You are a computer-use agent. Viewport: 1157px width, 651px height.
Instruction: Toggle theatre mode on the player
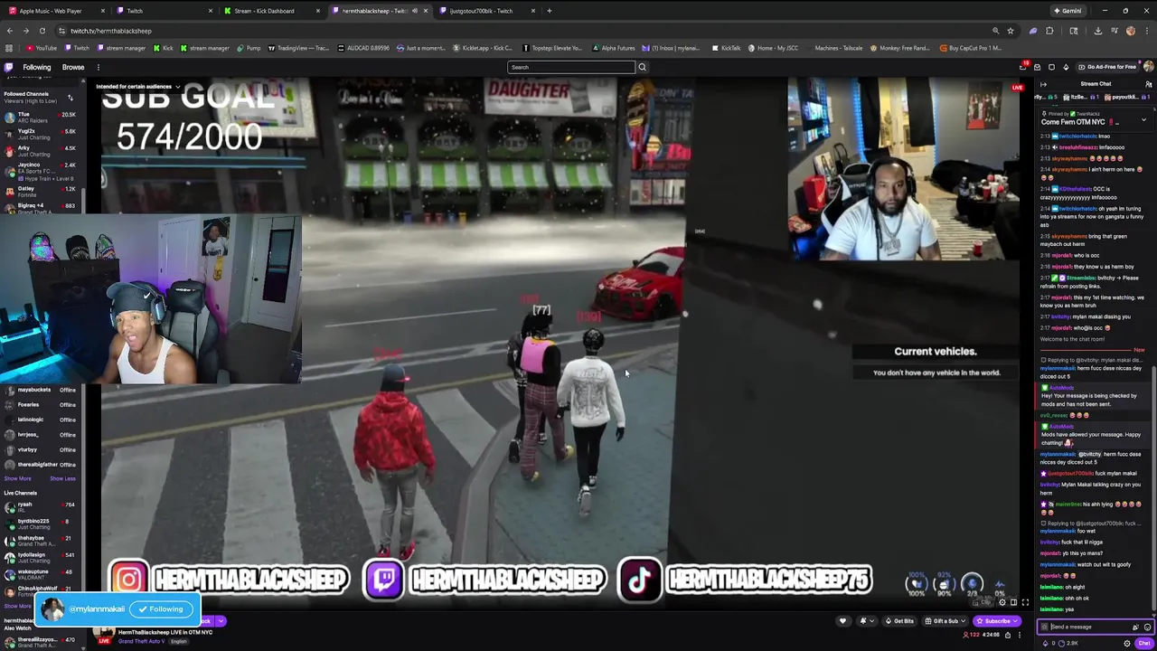click(1013, 602)
